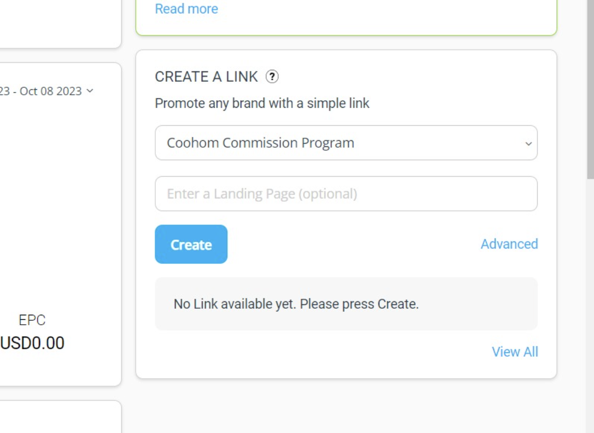Focus the Enter a Landing Page field
Screen dimensions: 594x433
tap(346, 194)
